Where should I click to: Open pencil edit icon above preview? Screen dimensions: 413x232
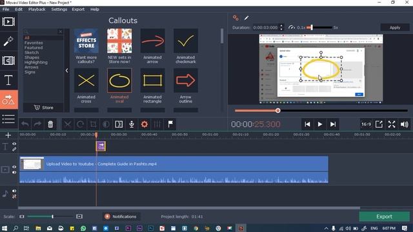click(247, 18)
